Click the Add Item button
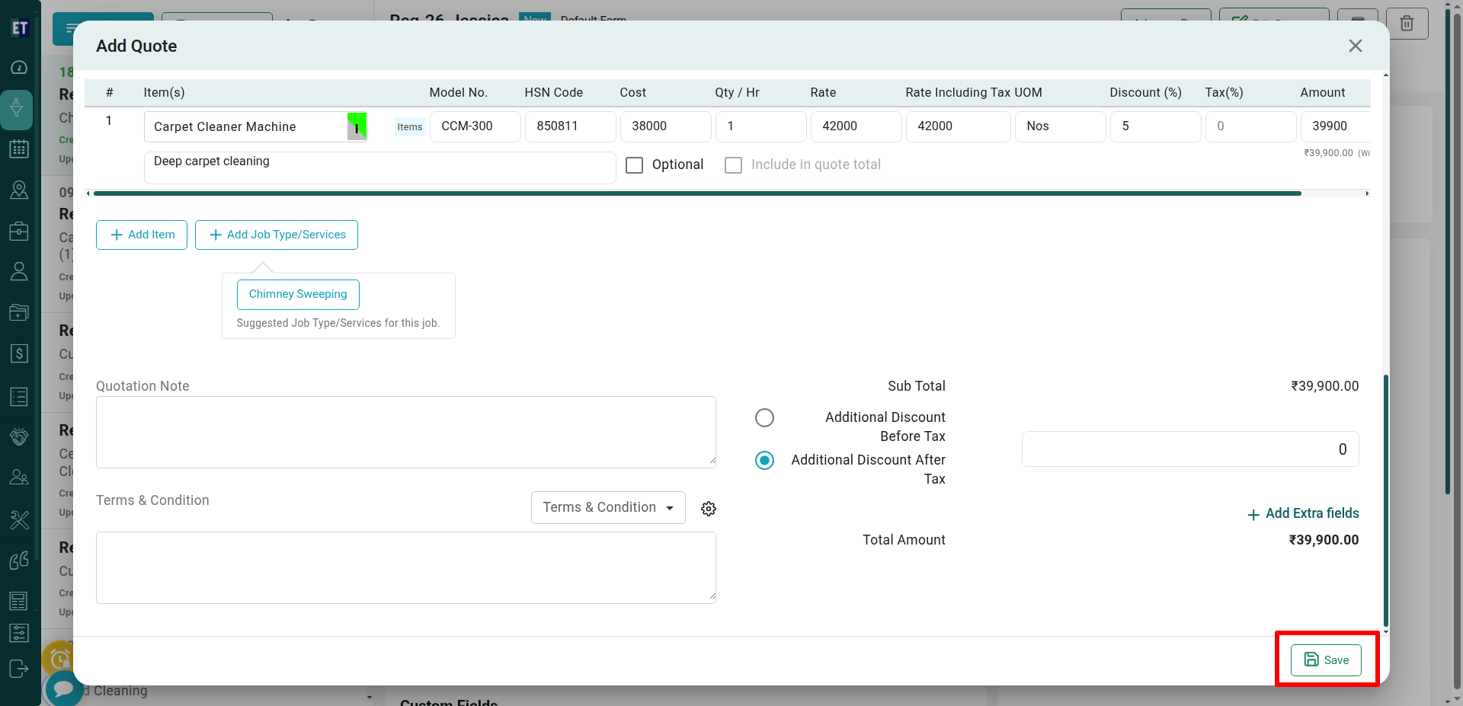 [x=142, y=235]
